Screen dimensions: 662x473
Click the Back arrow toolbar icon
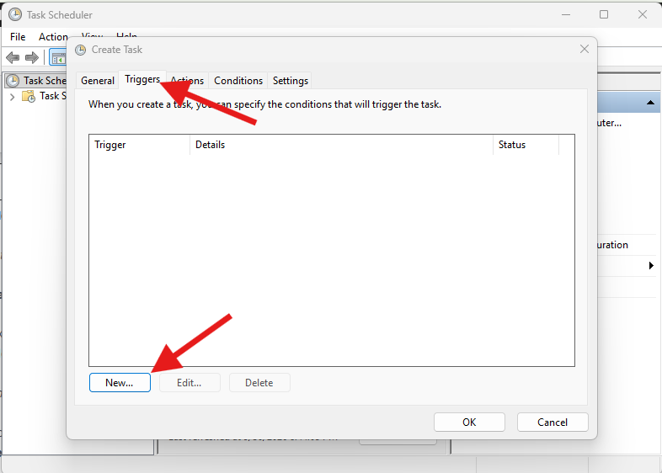click(x=13, y=57)
